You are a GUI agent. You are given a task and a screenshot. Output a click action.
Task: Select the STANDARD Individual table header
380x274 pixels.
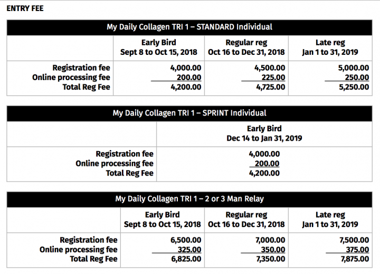189,27
